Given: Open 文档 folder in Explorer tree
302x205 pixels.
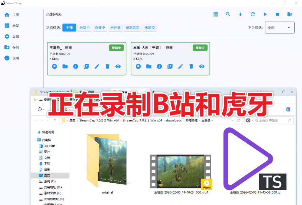Looking at the screenshot, I should pyautogui.click(x=45, y=158).
